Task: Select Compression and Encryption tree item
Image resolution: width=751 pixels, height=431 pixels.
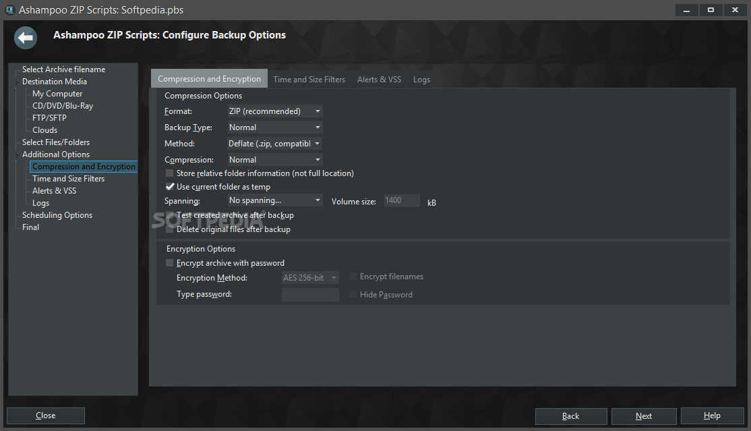Action: click(84, 167)
